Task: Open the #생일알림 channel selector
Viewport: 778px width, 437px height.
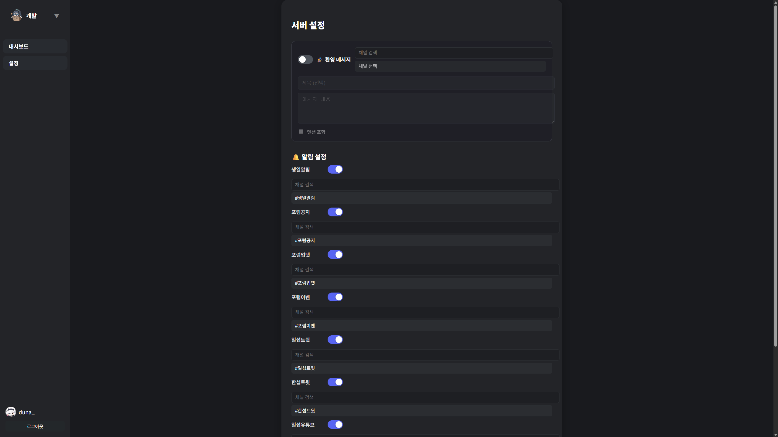Action: click(x=422, y=198)
